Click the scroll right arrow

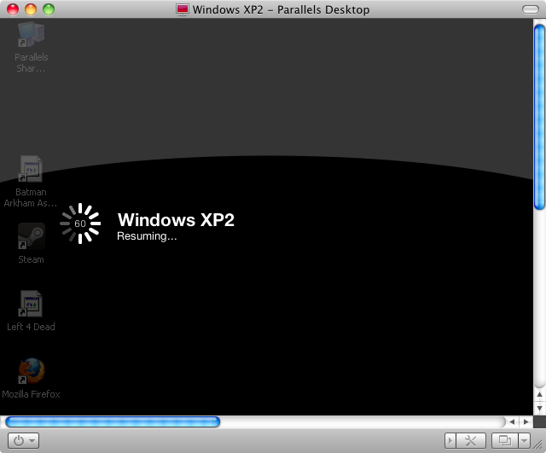tap(526, 421)
